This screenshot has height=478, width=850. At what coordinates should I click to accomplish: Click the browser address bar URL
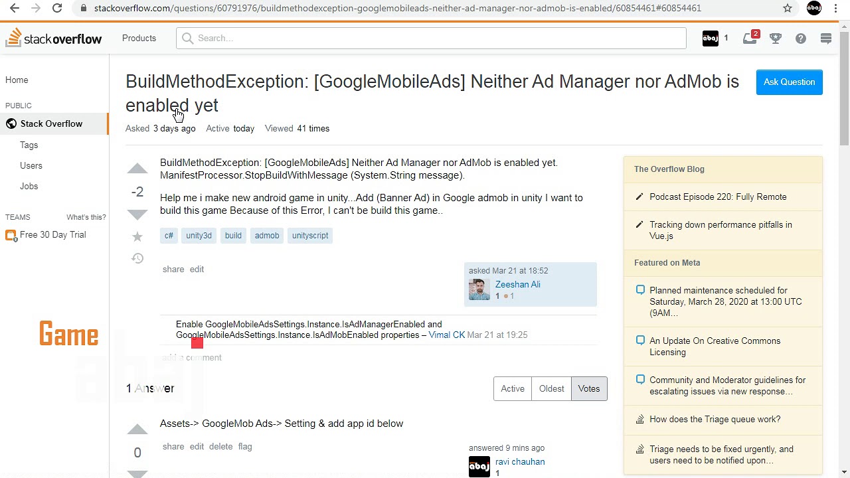pyautogui.click(x=397, y=8)
